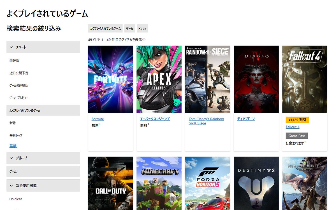This screenshot has width=336, height=210.
Task: Open the Apex Legends cover art
Action: click(x=159, y=79)
